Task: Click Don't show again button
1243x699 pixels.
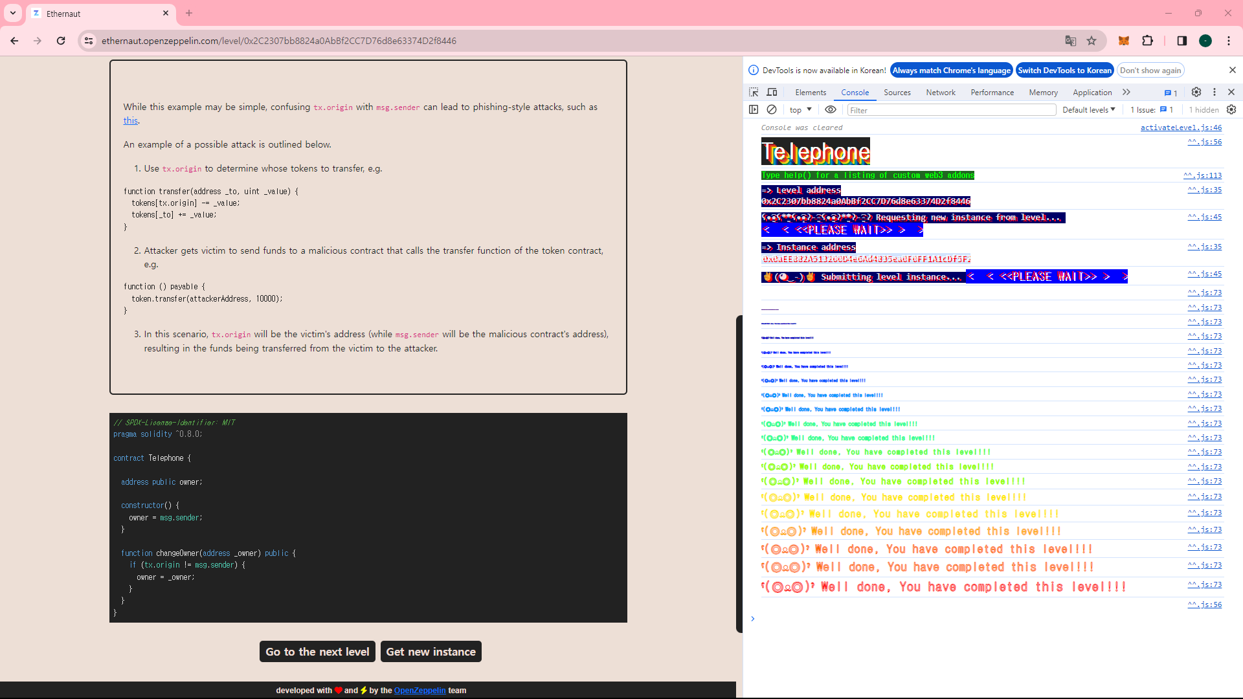Action: (1150, 71)
